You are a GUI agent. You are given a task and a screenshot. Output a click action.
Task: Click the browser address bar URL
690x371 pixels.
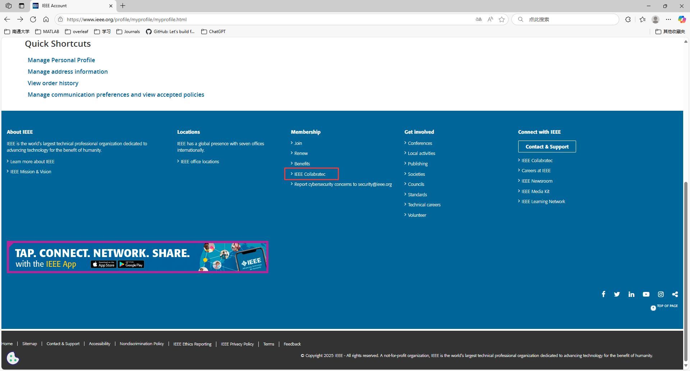pos(126,19)
